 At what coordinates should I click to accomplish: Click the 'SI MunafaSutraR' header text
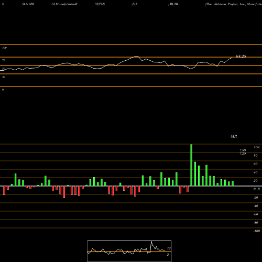(64, 4)
